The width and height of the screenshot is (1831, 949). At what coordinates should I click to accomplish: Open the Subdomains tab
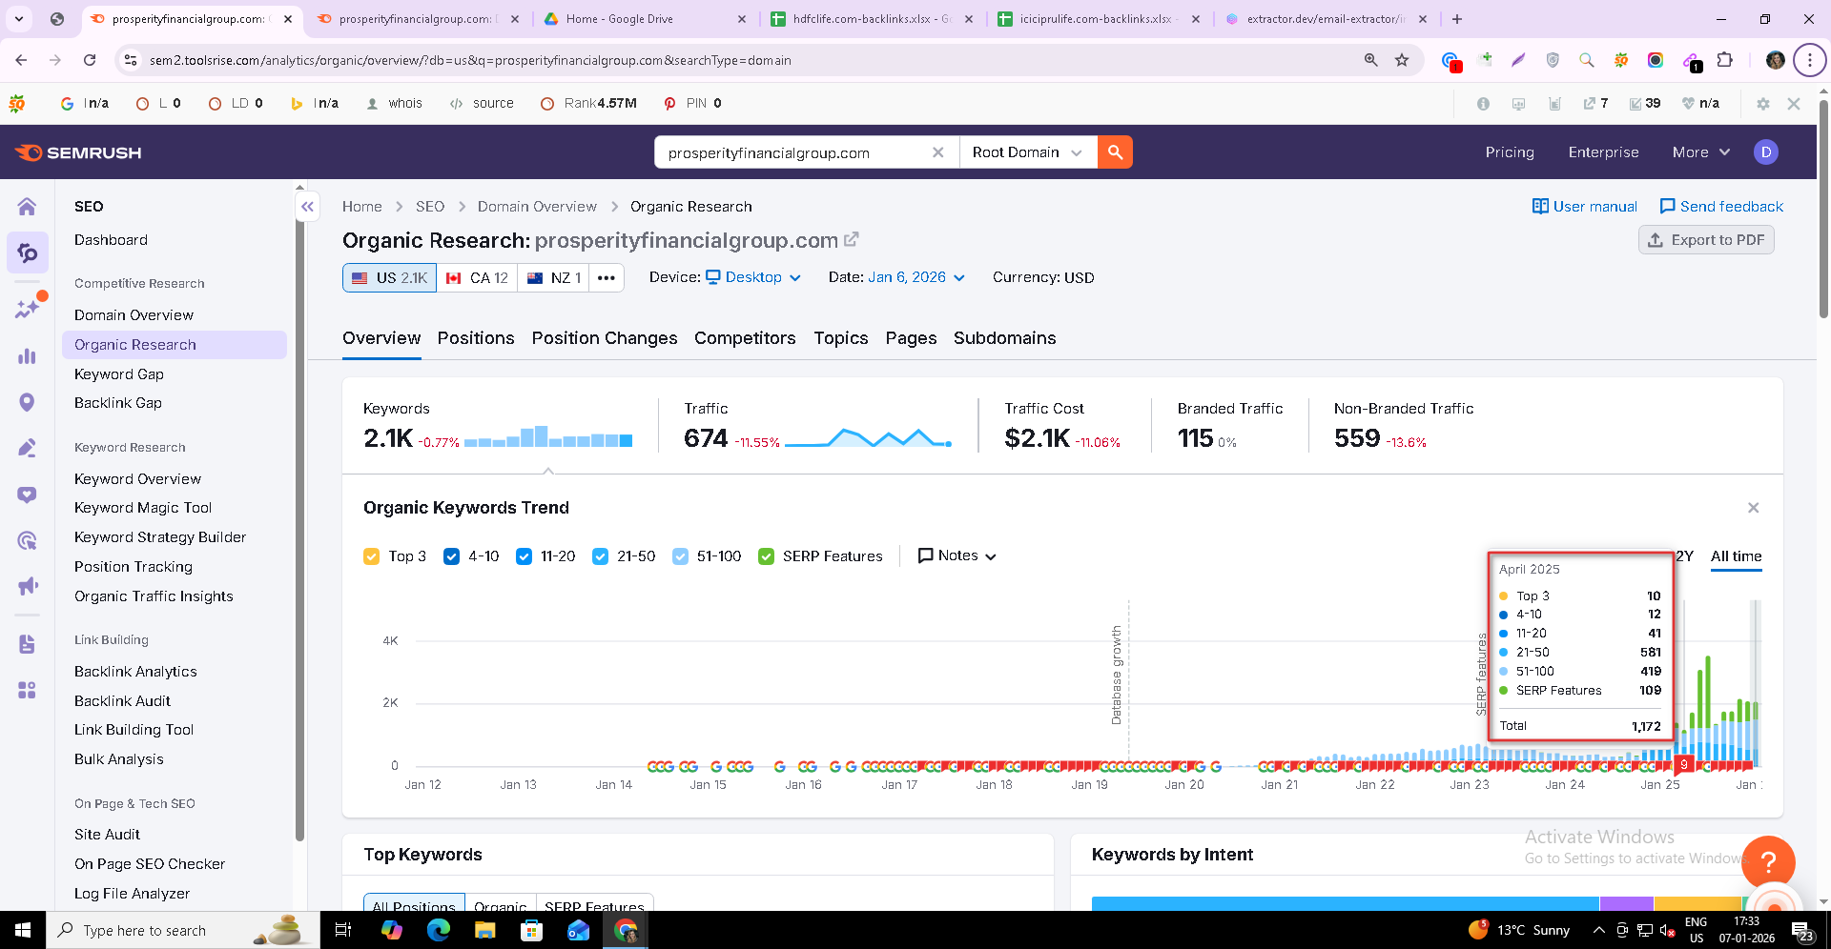(x=1004, y=338)
